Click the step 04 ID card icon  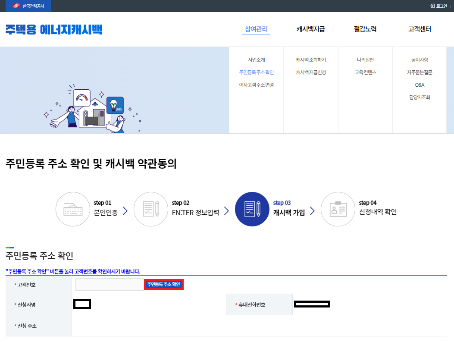click(x=338, y=209)
